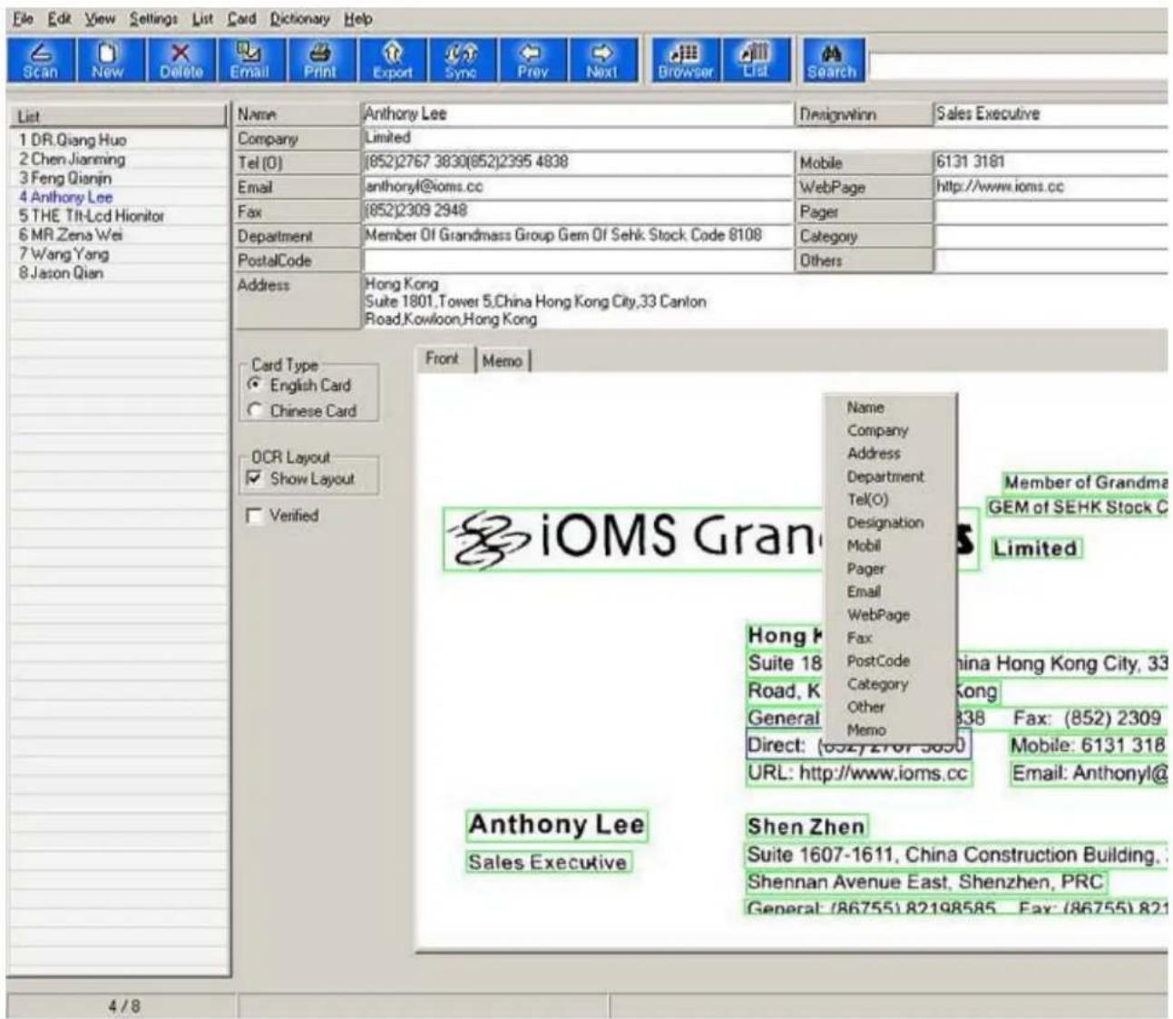
Task: Click the Anthony Lee OCR box on card
Action: [557, 825]
